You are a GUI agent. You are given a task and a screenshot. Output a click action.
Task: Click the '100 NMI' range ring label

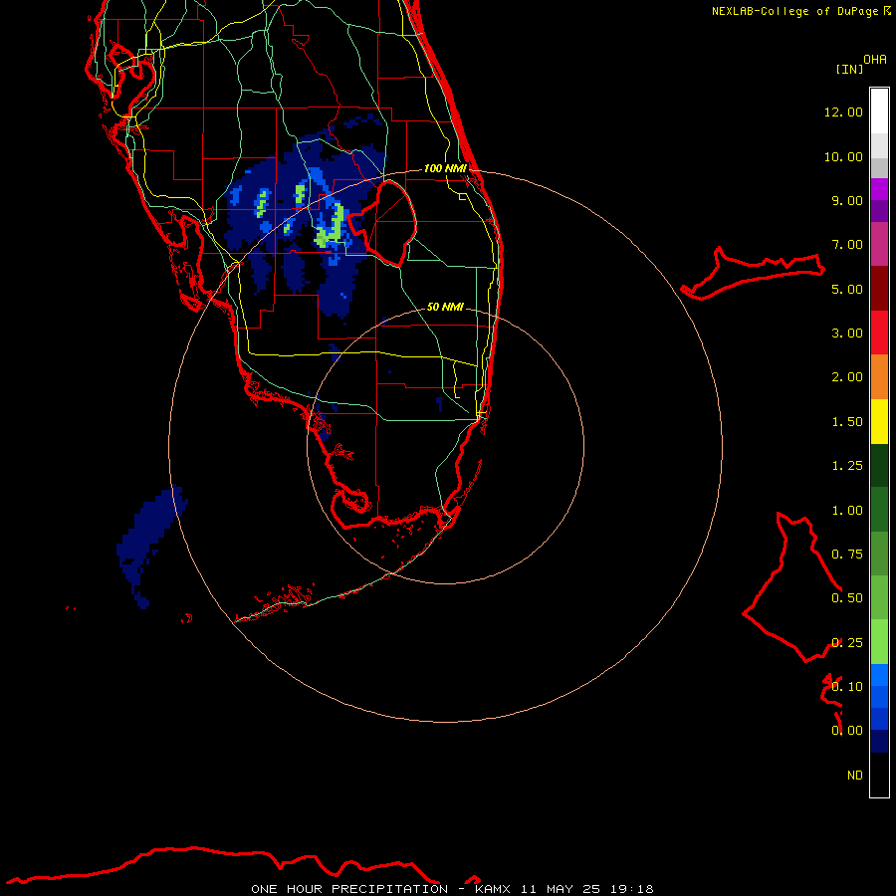click(x=445, y=168)
